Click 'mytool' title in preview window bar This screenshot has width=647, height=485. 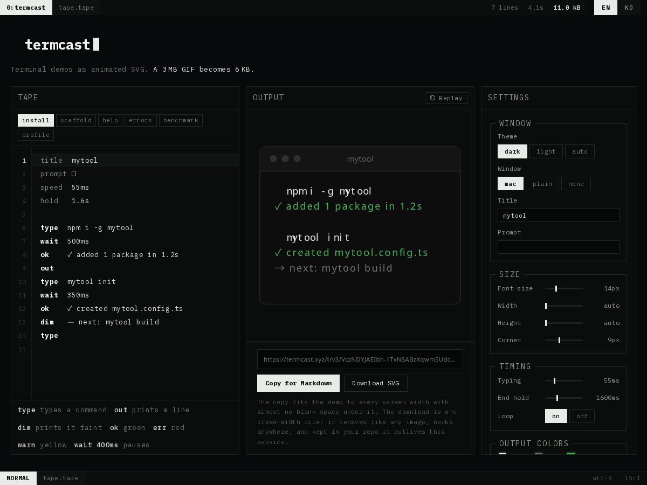[x=360, y=159]
